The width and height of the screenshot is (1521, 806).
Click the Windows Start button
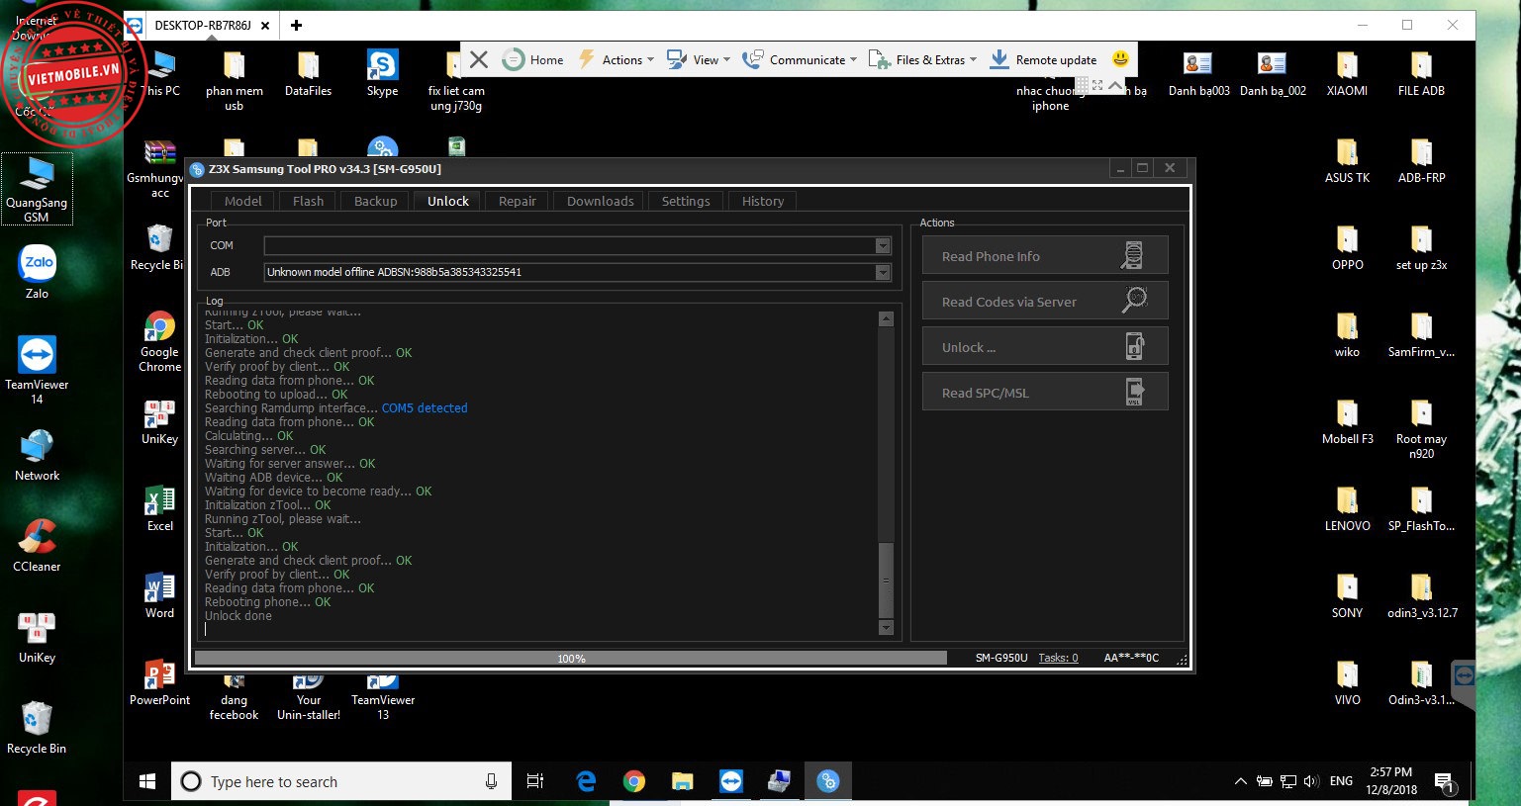point(147,781)
